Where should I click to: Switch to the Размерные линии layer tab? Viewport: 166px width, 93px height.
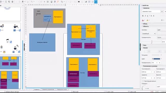pyautogui.click(x=62, y=89)
